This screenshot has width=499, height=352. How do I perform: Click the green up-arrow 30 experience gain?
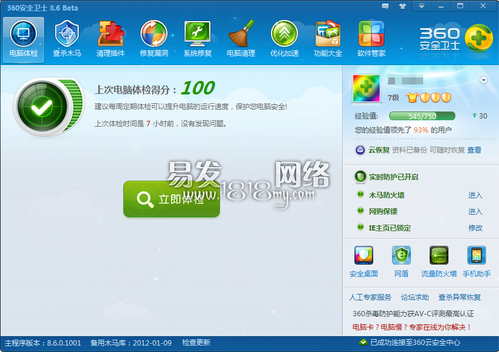tap(480, 116)
